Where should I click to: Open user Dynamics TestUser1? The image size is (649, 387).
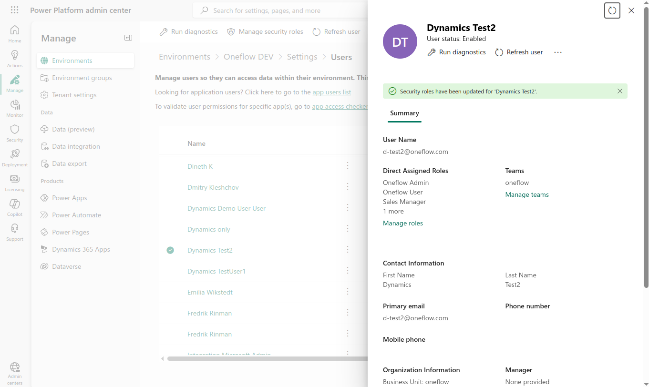click(216, 271)
